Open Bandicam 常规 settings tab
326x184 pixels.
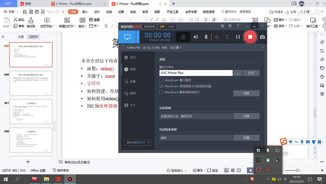point(130,69)
